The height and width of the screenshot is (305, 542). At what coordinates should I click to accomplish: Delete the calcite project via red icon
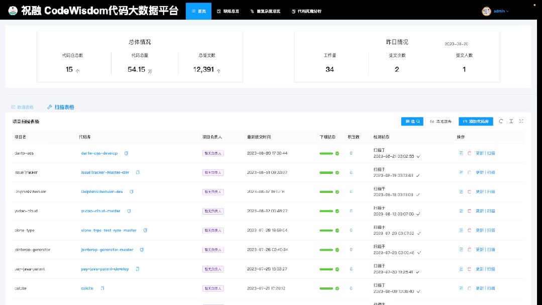click(x=469, y=288)
